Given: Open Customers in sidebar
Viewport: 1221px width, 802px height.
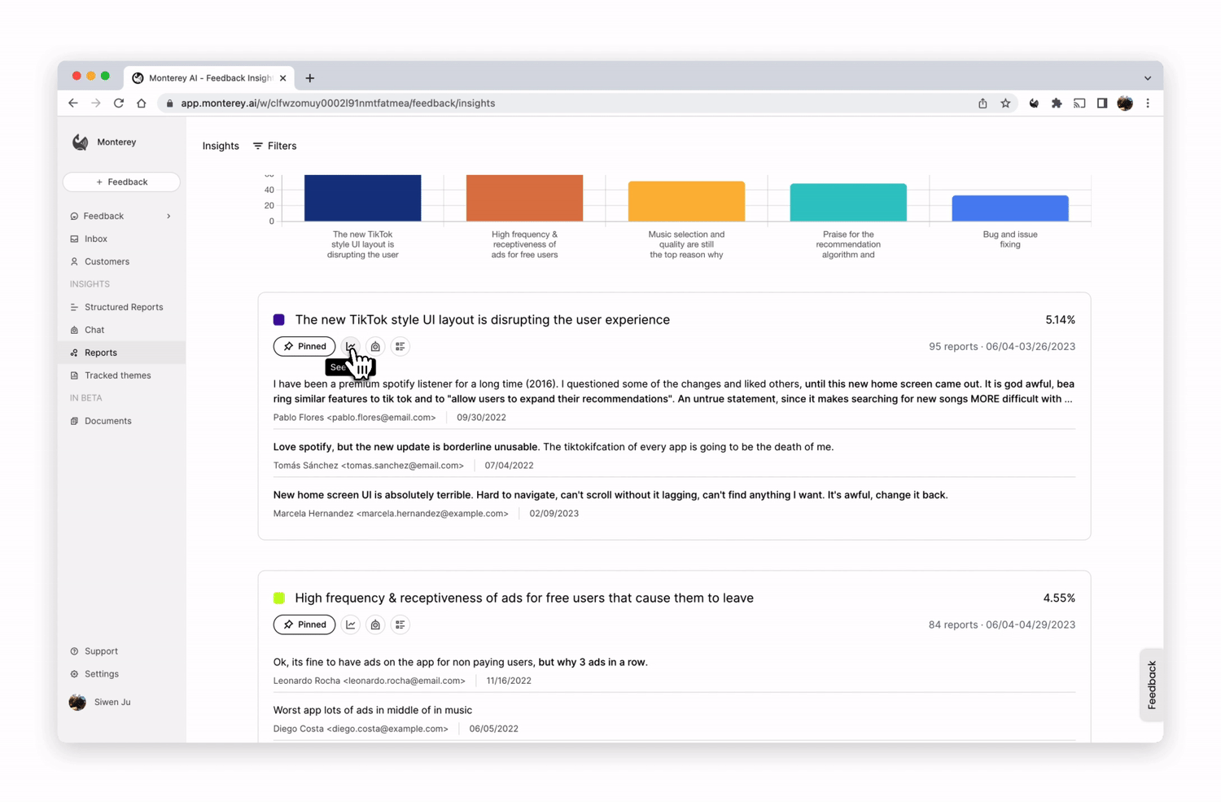Looking at the screenshot, I should [x=107, y=261].
